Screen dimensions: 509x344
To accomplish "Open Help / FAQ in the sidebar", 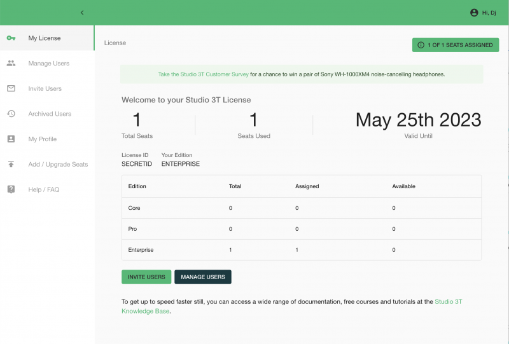I will [x=47, y=189].
